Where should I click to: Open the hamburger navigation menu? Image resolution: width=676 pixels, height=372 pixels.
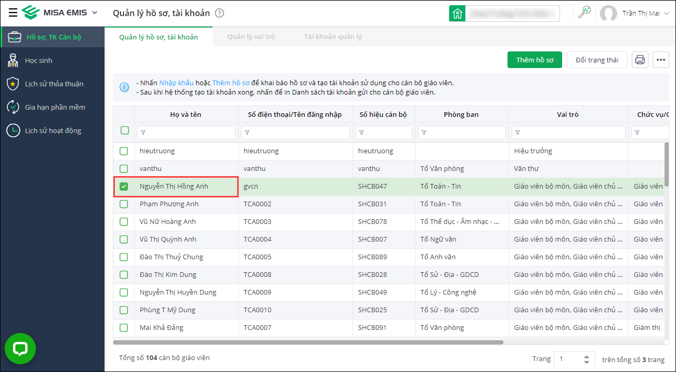click(x=12, y=12)
